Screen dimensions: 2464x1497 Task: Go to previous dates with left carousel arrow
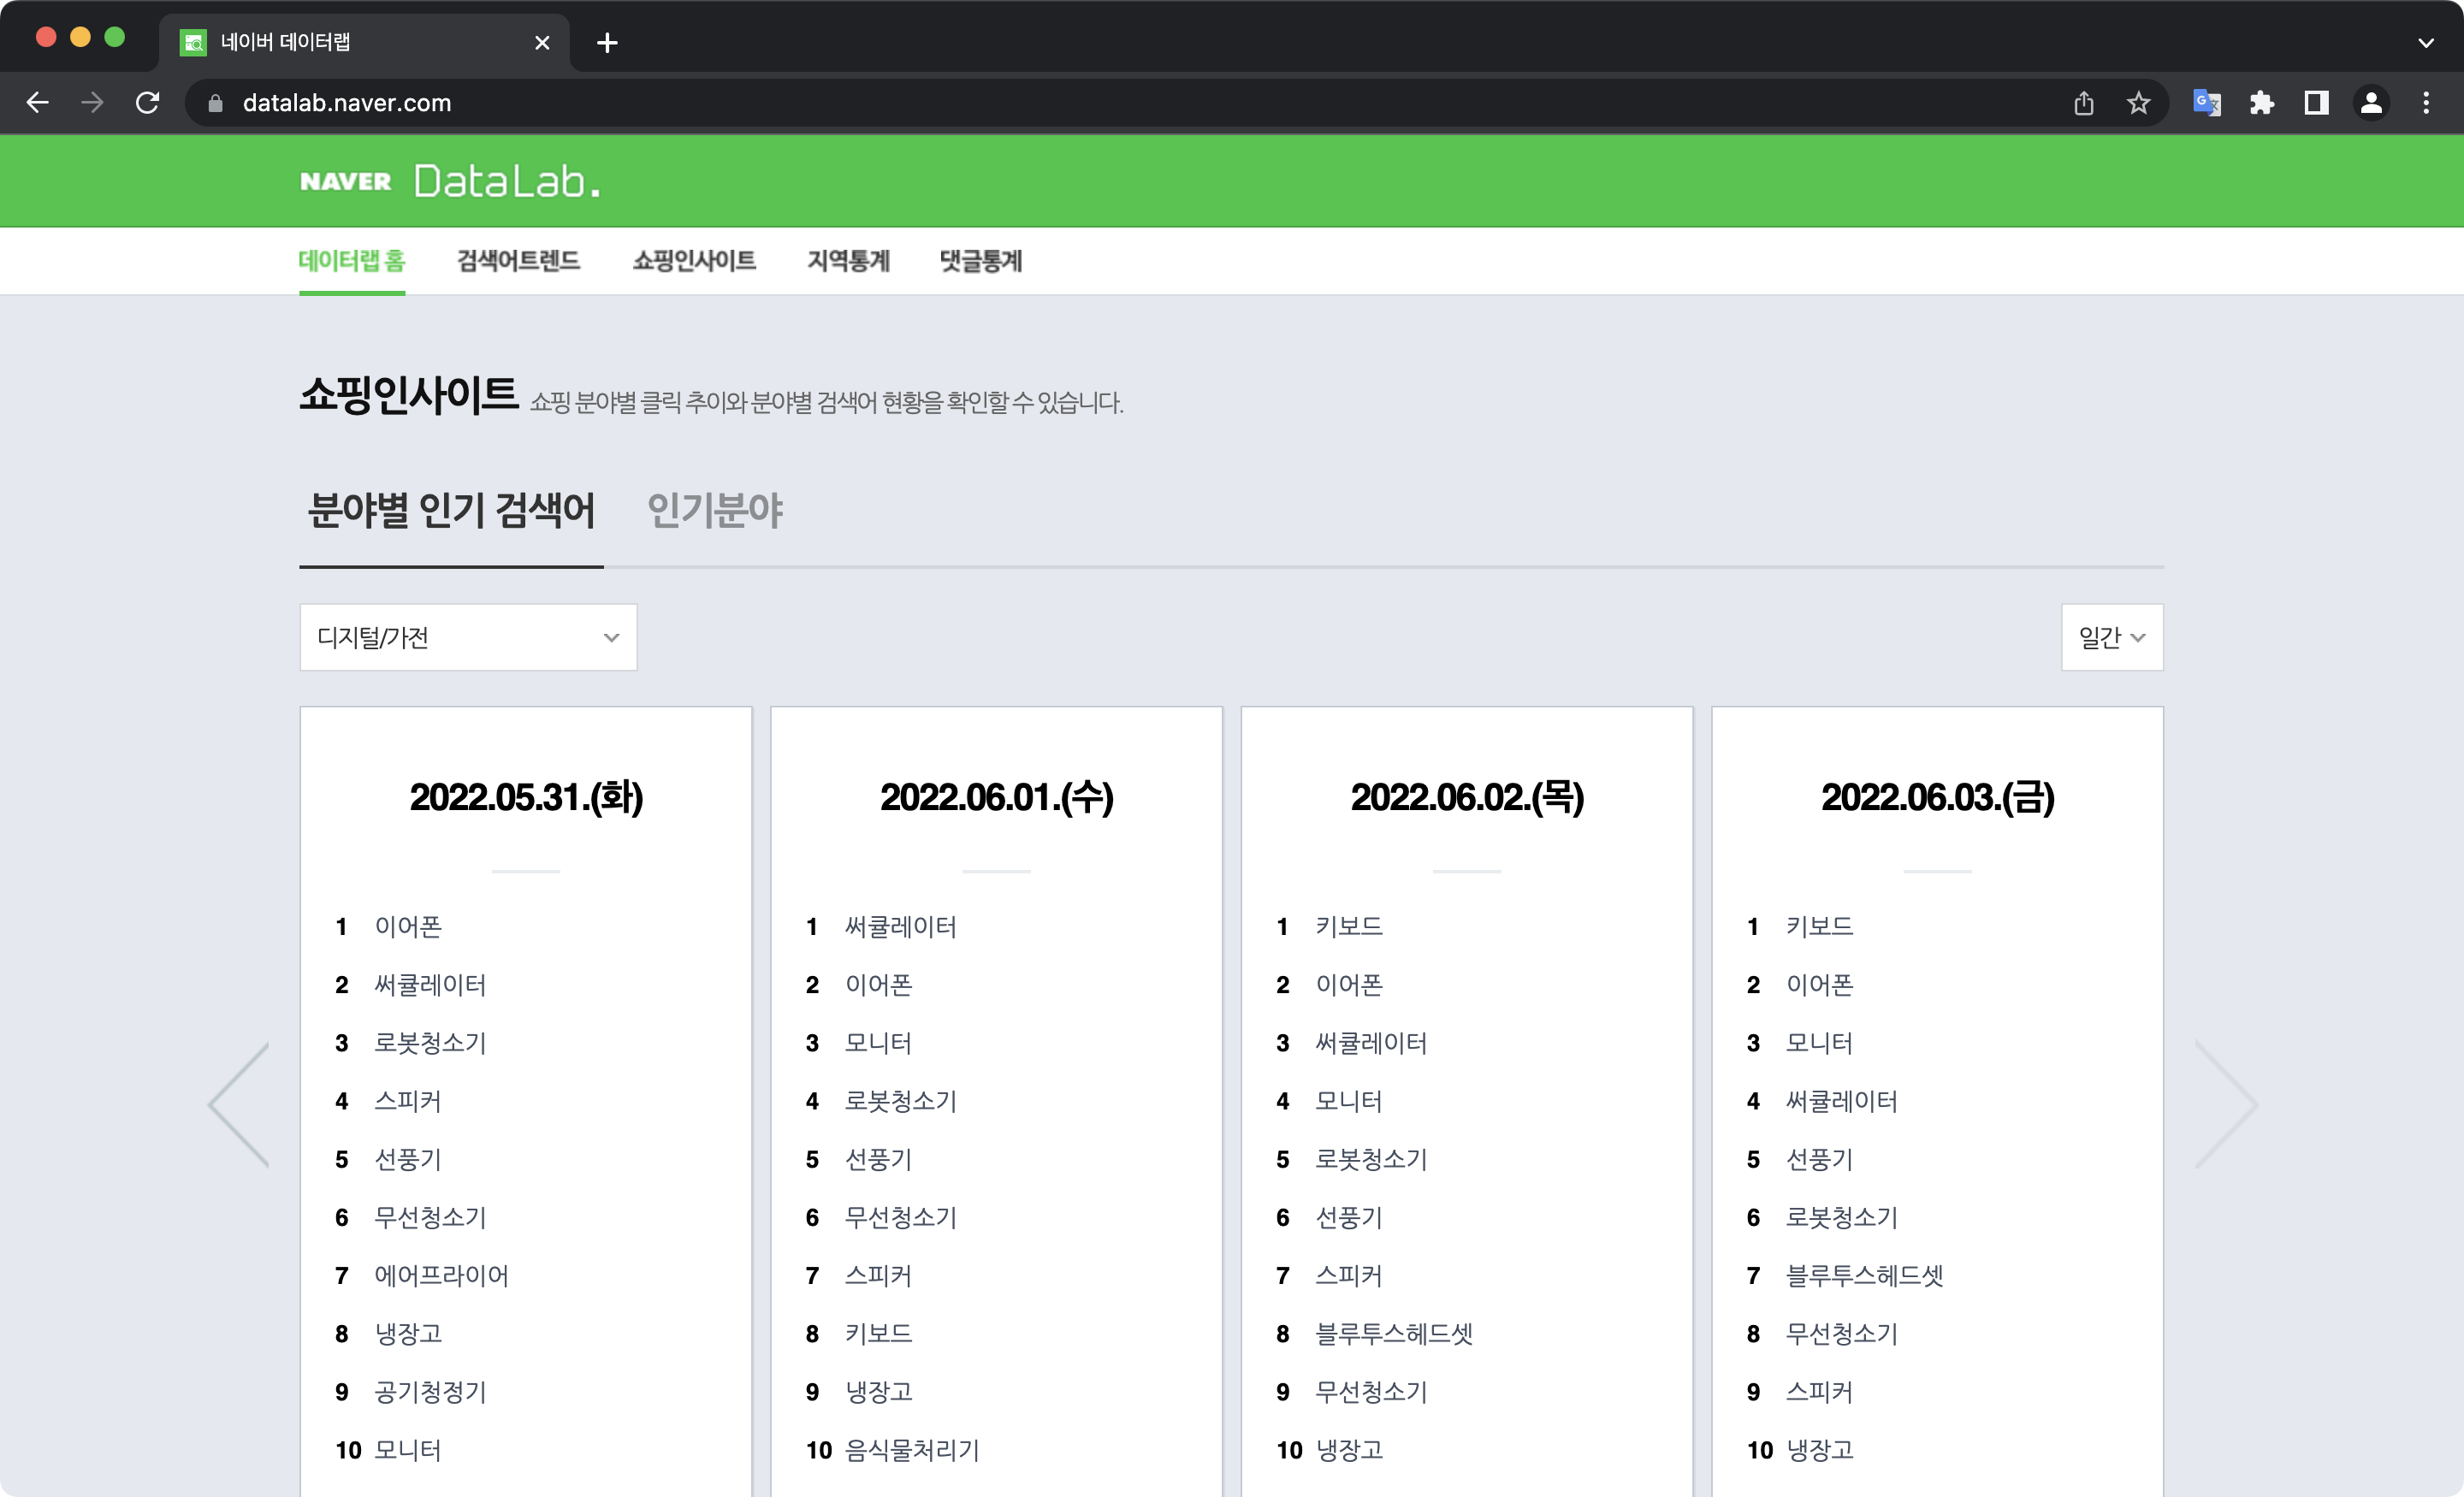(x=237, y=1104)
